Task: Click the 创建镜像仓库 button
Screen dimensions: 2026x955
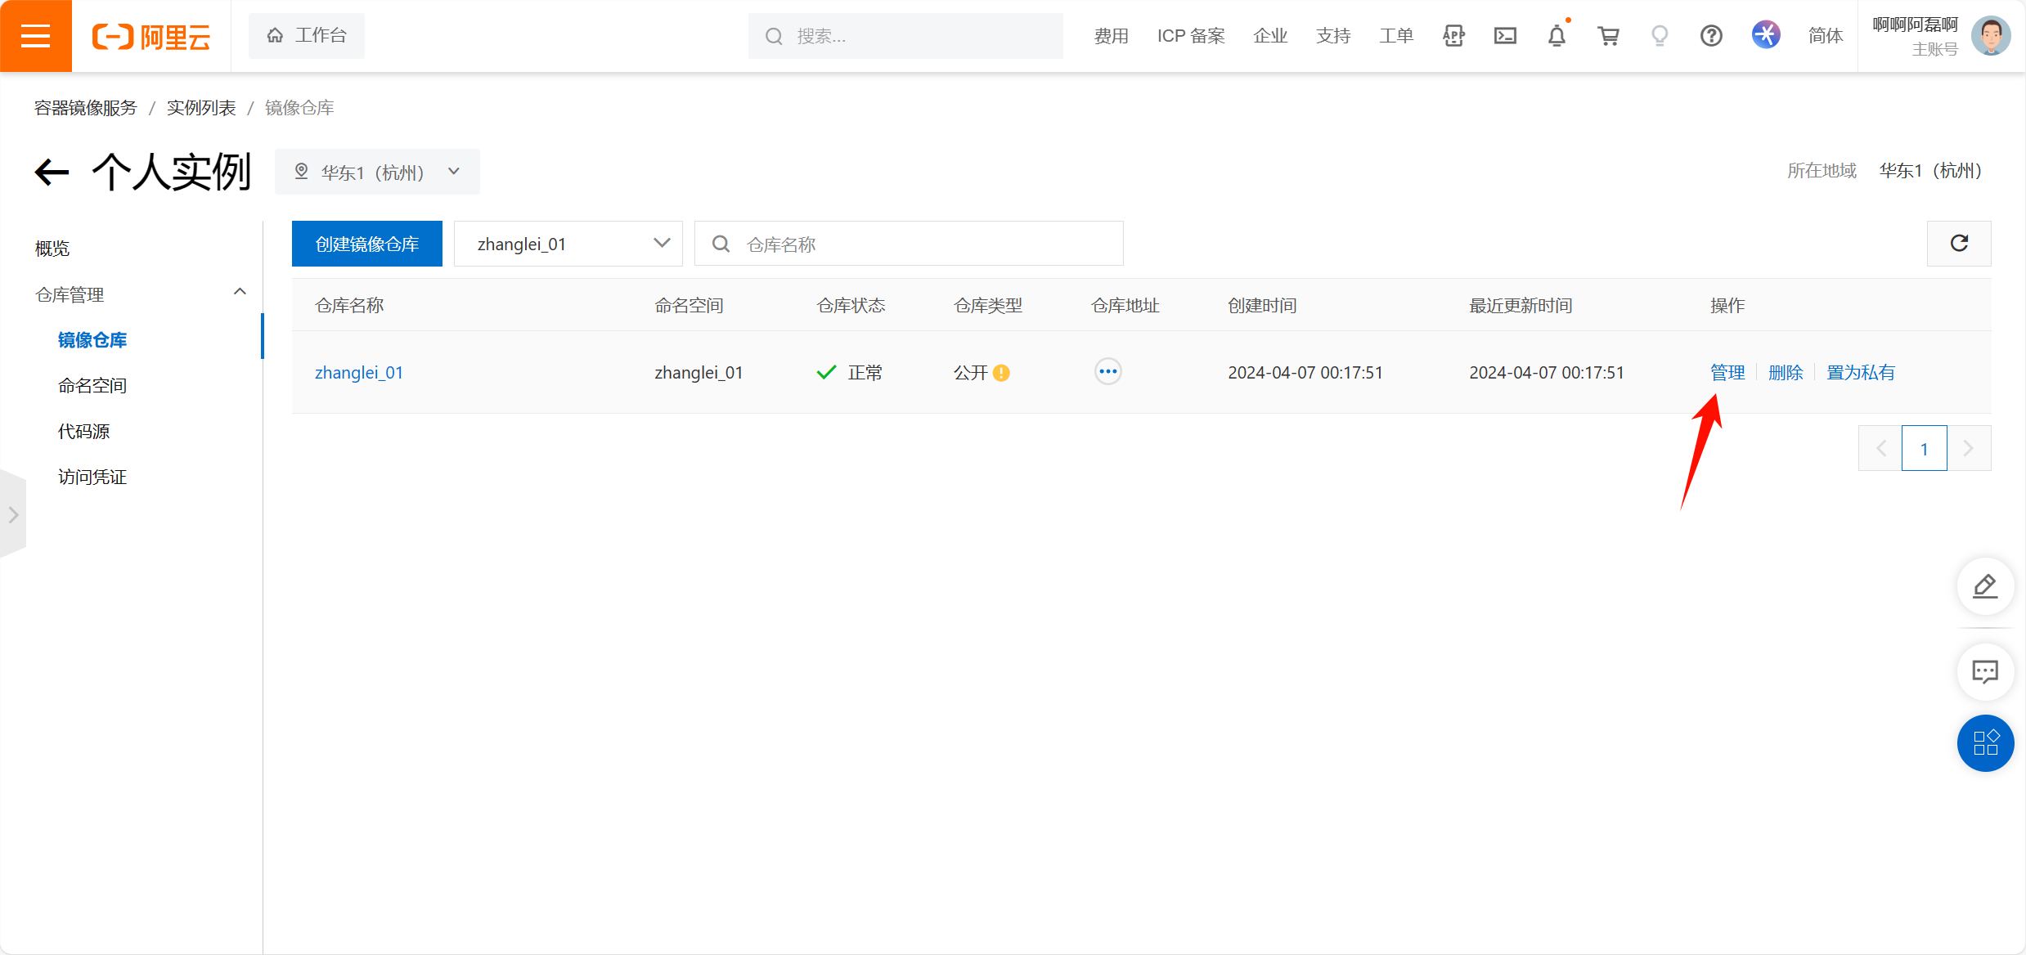Action: click(x=366, y=243)
